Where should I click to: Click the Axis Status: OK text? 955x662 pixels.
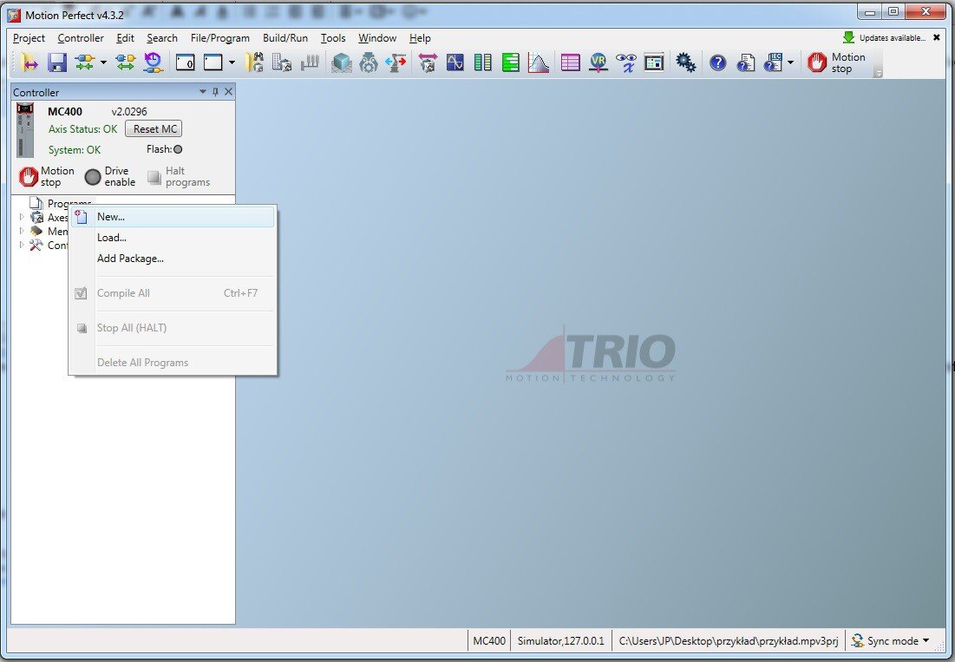[x=82, y=129]
